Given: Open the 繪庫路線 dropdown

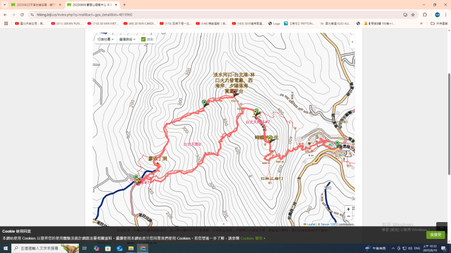Looking at the screenshot, I should point(127,39).
